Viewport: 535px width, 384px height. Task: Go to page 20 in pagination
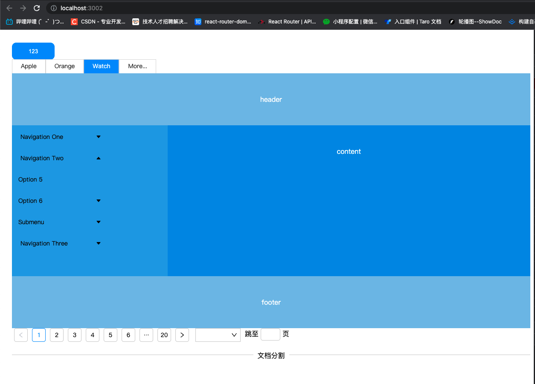pos(164,335)
